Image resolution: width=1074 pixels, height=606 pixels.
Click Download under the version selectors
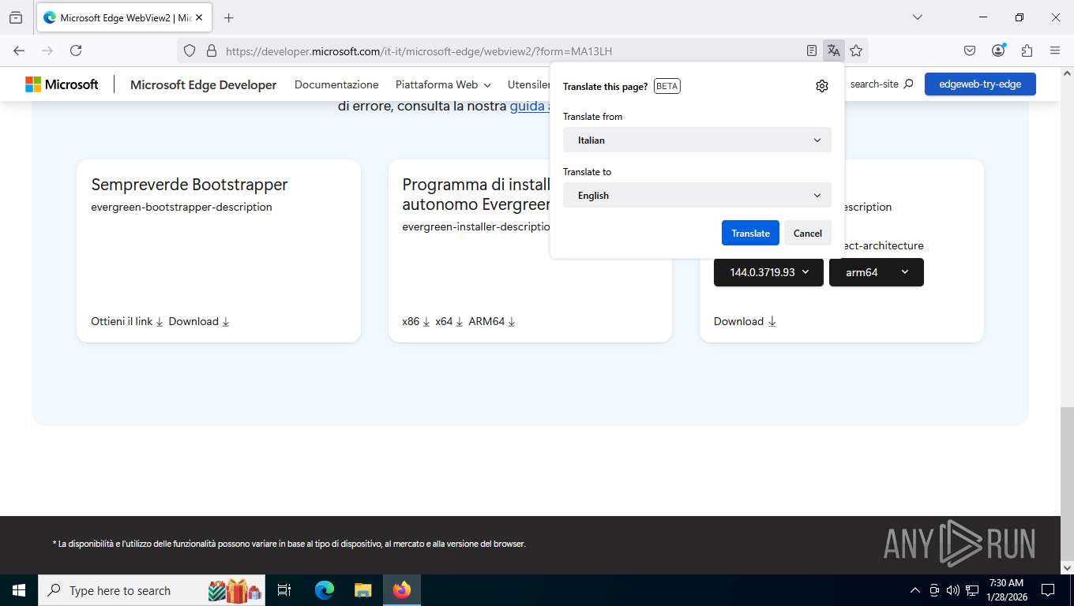[745, 321]
